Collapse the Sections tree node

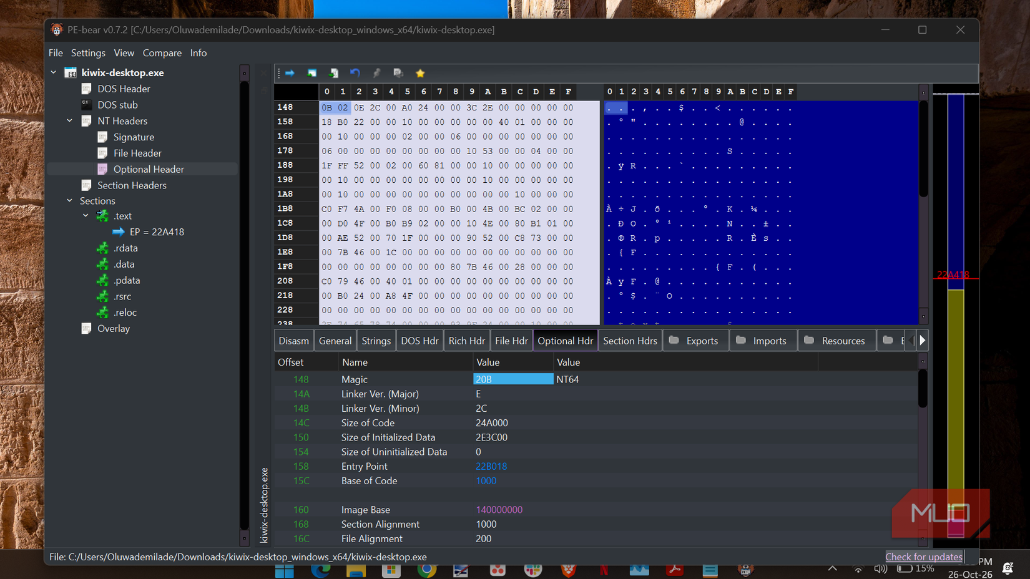(x=69, y=201)
